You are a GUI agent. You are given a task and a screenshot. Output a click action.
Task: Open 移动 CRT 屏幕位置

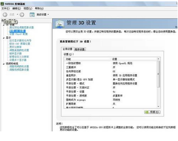point(20,44)
